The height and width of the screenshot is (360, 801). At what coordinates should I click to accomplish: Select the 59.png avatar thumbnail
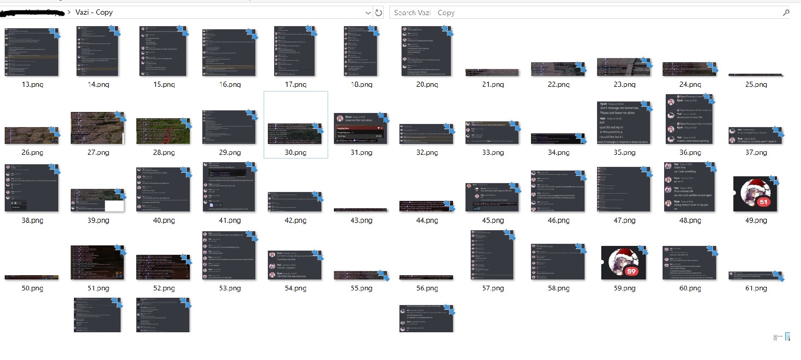coord(623,263)
